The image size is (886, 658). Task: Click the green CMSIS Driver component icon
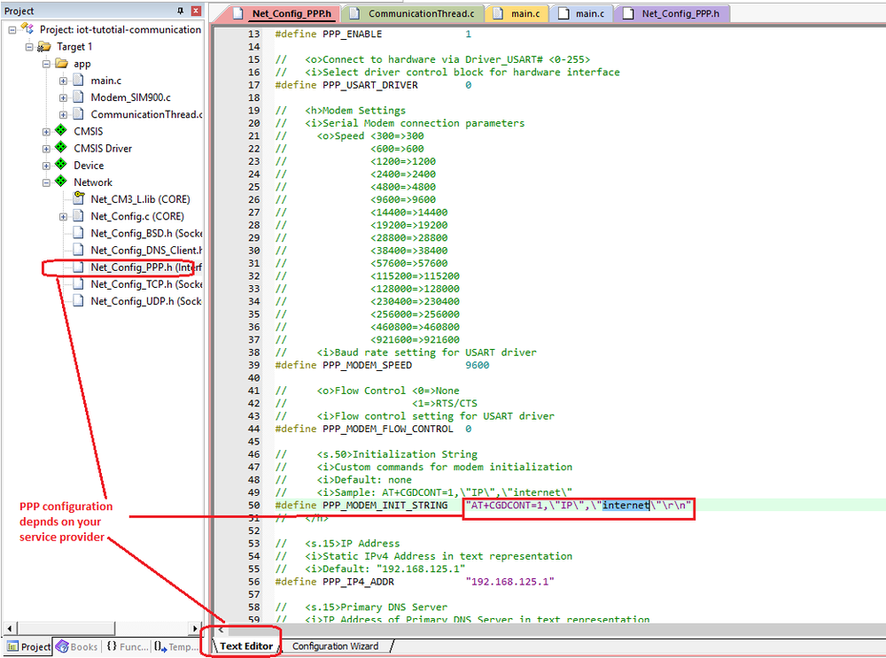[61, 148]
